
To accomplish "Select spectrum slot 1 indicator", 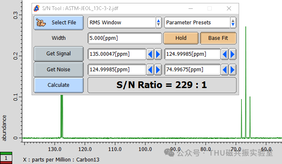I will [6, 158].
